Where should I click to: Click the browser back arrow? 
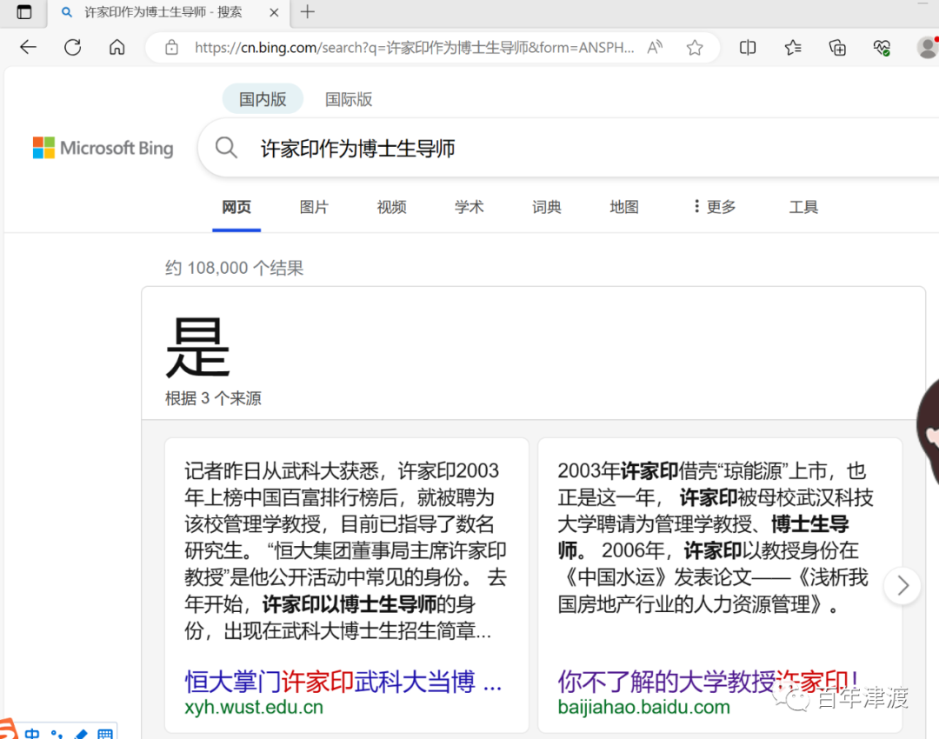(28, 48)
